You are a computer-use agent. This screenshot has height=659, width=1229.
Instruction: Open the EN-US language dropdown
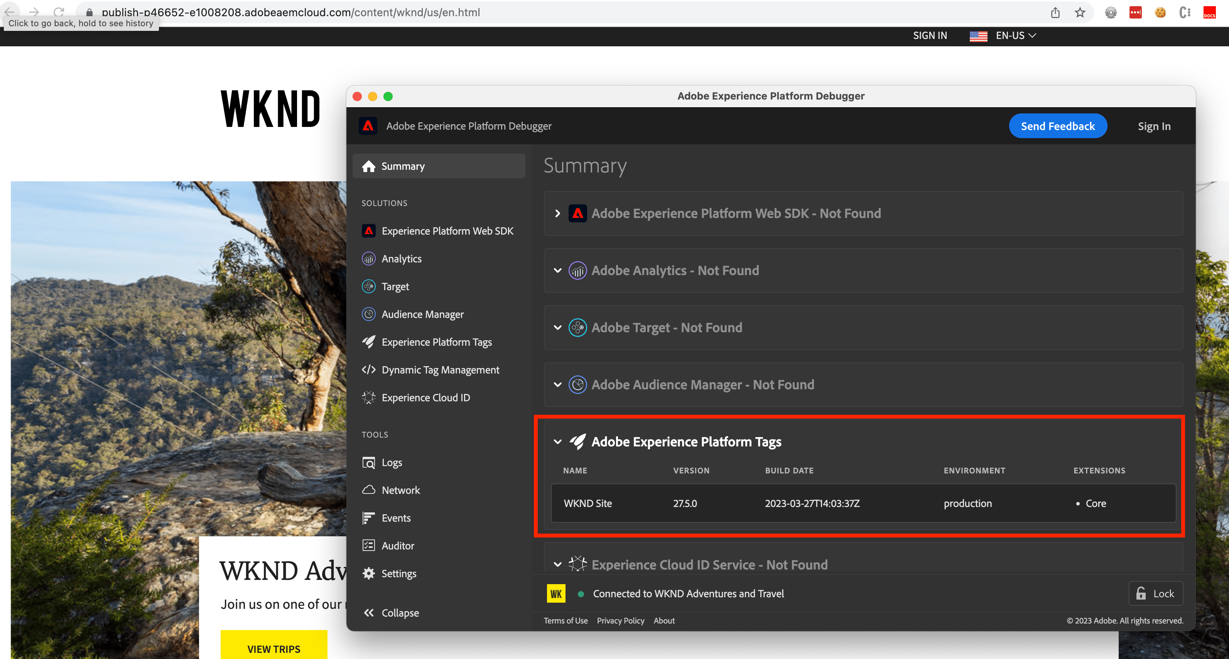(1015, 35)
